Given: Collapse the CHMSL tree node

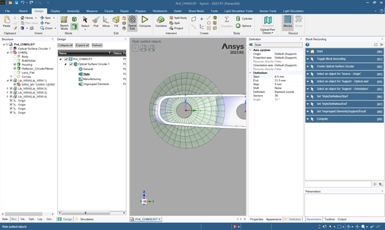Looking at the screenshot, I should pyautogui.click(x=7, y=52).
